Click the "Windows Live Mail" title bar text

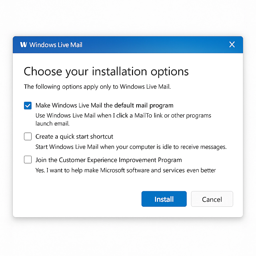click(x=56, y=45)
